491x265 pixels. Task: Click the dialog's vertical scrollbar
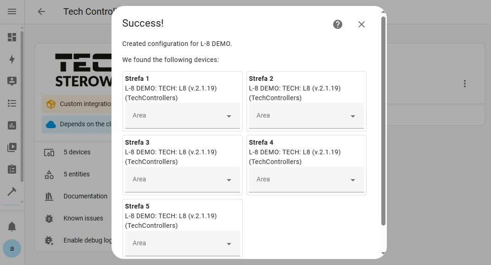(383, 121)
